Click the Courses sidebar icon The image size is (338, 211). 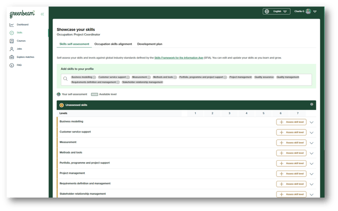pos(12,41)
